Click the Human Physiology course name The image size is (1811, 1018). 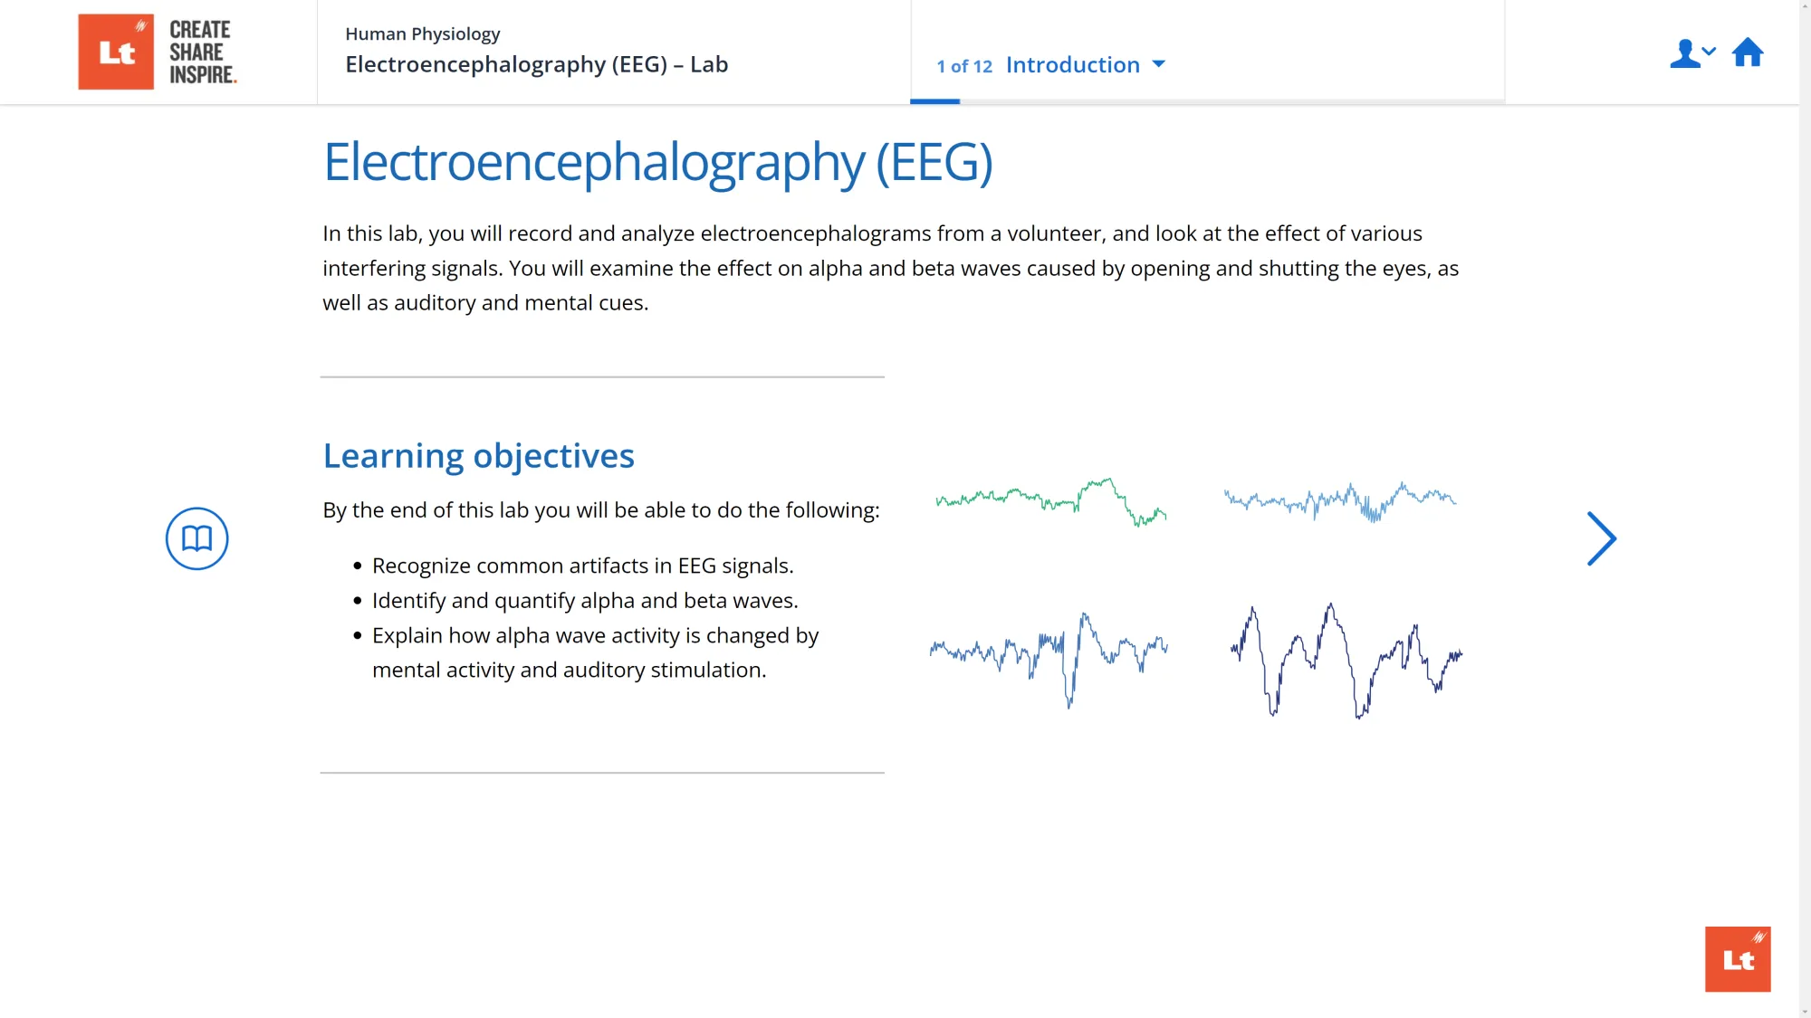(422, 33)
